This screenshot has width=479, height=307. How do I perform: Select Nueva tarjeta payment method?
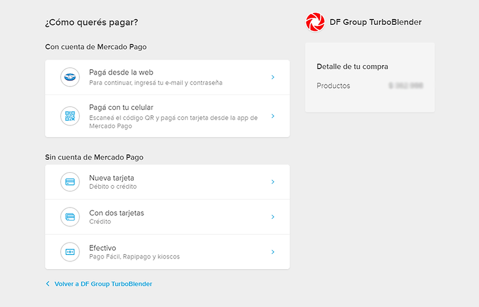point(167,182)
